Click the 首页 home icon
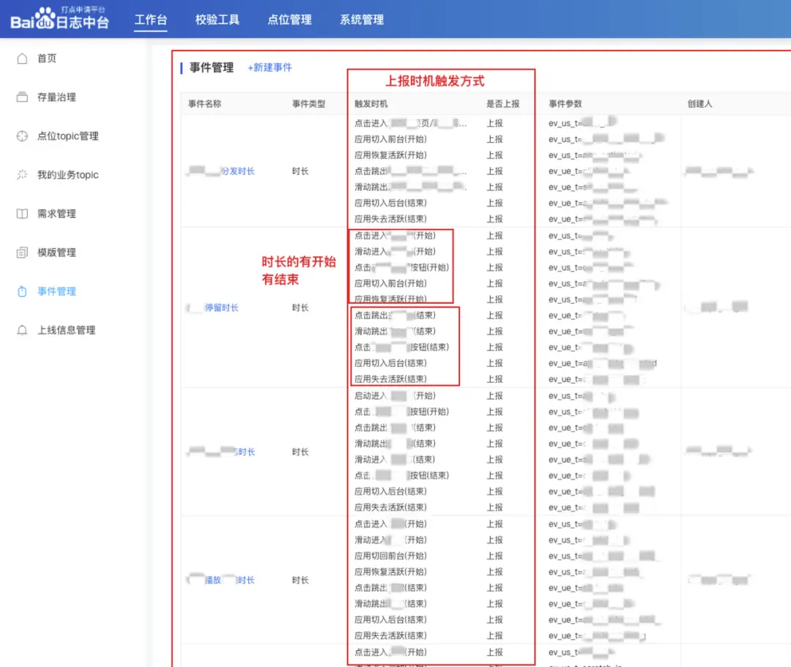Image resolution: width=791 pixels, height=667 pixels. (x=22, y=59)
